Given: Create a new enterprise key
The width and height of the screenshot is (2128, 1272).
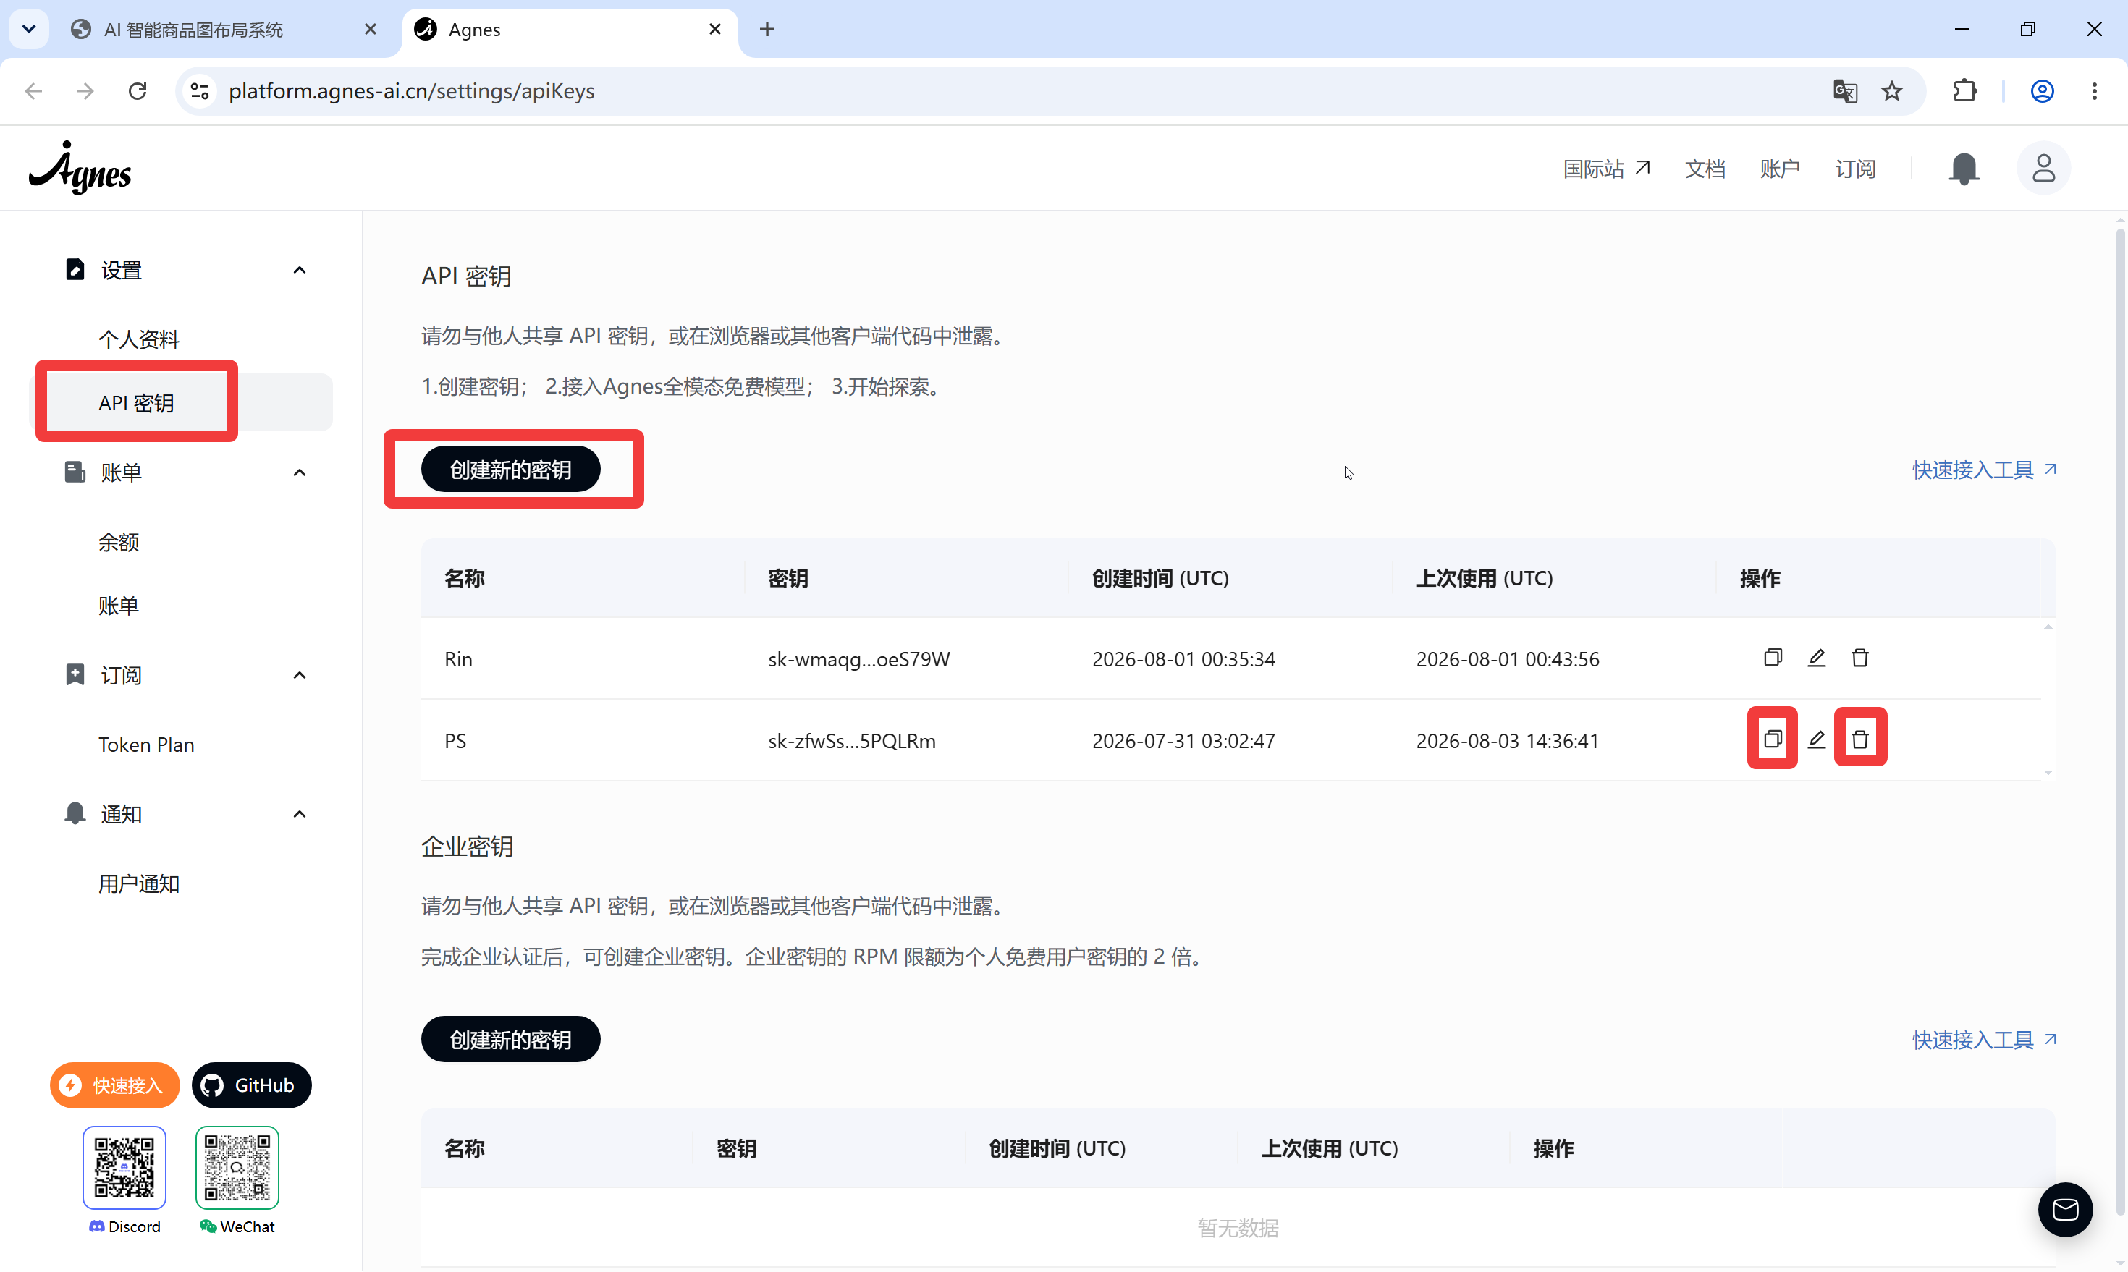Looking at the screenshot, I should [x=511, y=1040].
